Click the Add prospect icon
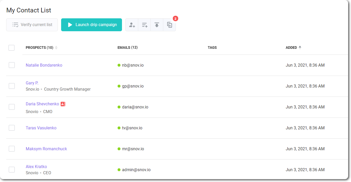Image resolution: width=351 pixels, height=182 pixels. (132, 25)
